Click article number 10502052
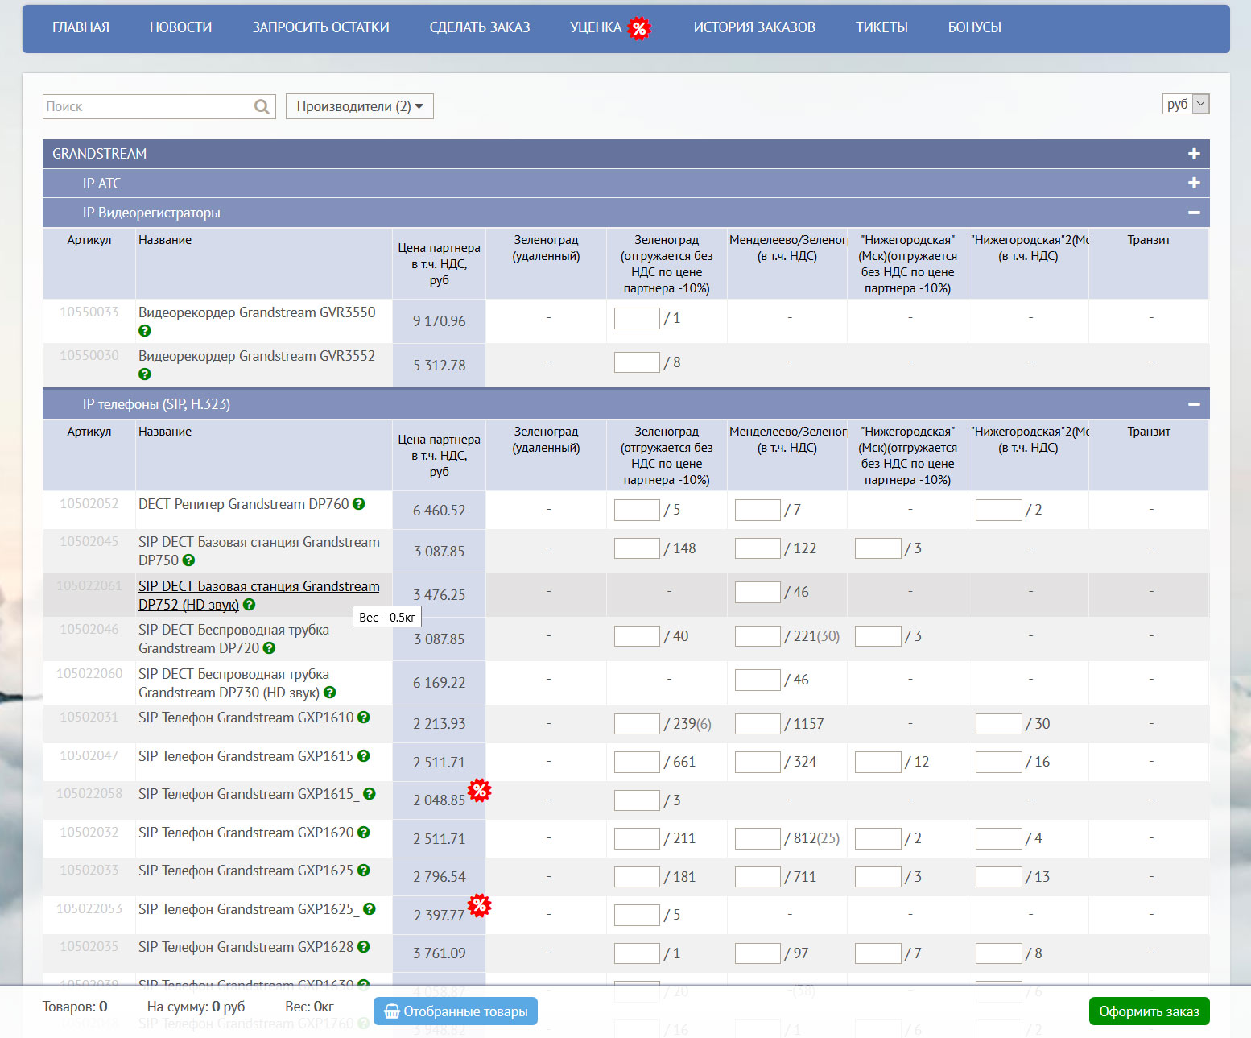This screenshot has width=1251, height=1038. 89,504
